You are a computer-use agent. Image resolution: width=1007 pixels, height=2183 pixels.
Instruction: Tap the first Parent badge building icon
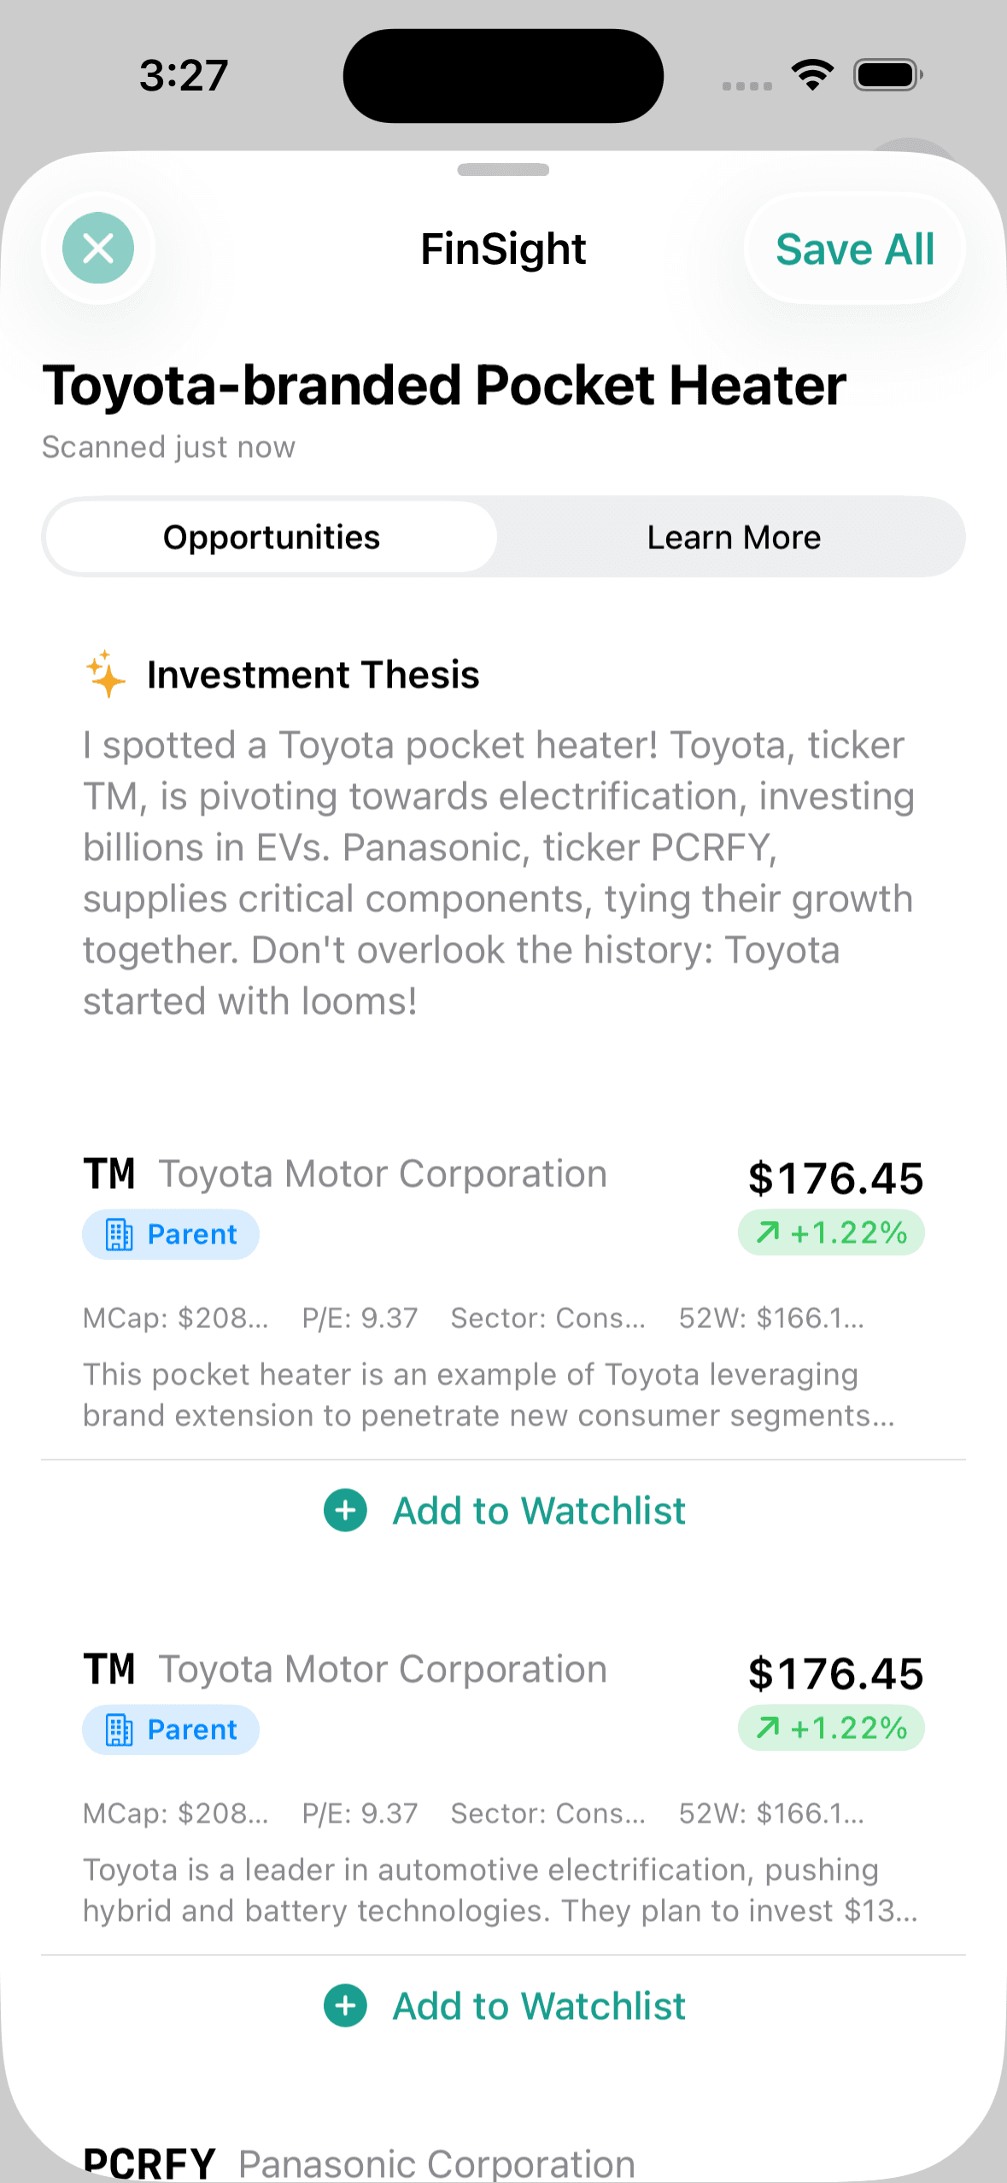[119, 1234]
